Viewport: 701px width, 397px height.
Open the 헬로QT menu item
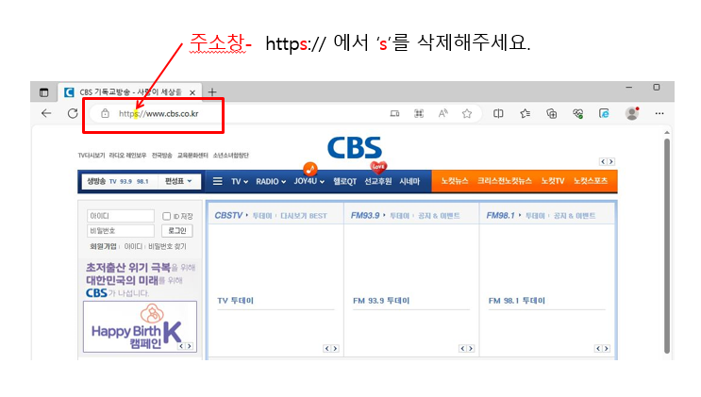(344, 181)
